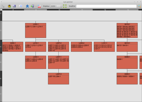Click the magnifier search icon
Viewport: 142px width, 102px height.
click(x=139, y=6)
